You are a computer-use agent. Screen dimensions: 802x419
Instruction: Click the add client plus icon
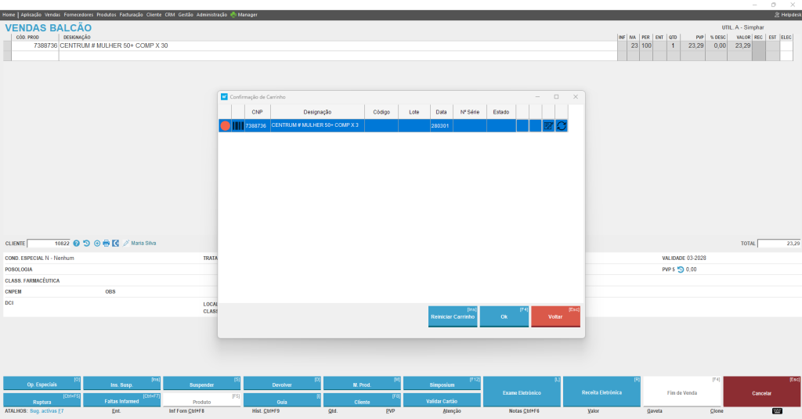pyautogui.click(x=96, y=244)
